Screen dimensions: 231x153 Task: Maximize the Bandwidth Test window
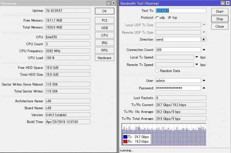(223, 3)
